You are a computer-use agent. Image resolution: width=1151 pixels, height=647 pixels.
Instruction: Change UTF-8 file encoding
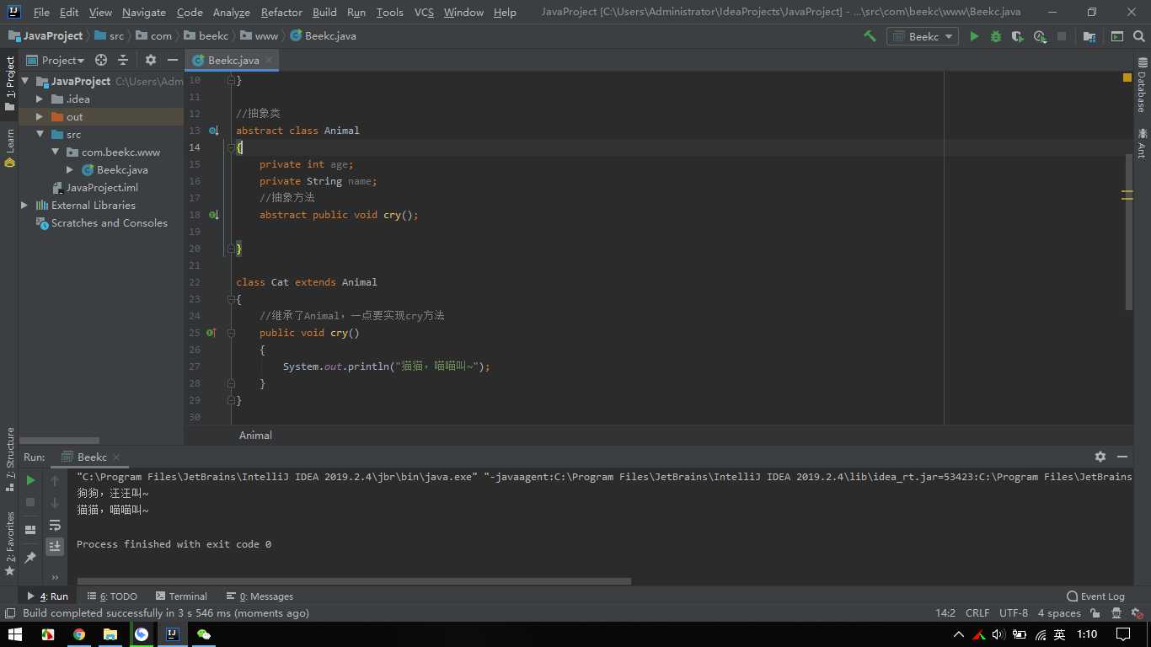1014,613
